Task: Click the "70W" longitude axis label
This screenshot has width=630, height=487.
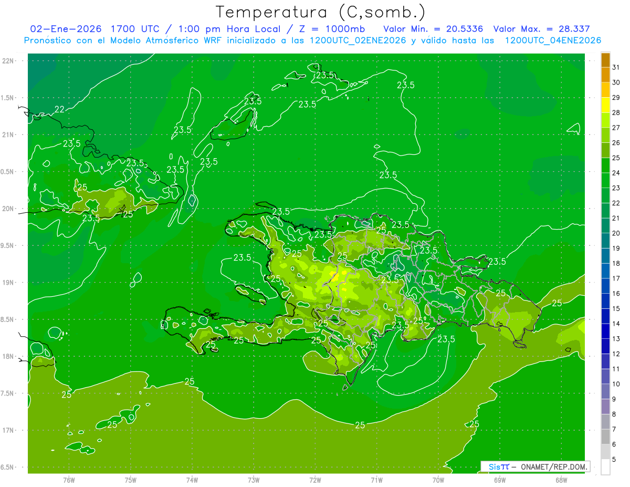Action: click(438, 480)
